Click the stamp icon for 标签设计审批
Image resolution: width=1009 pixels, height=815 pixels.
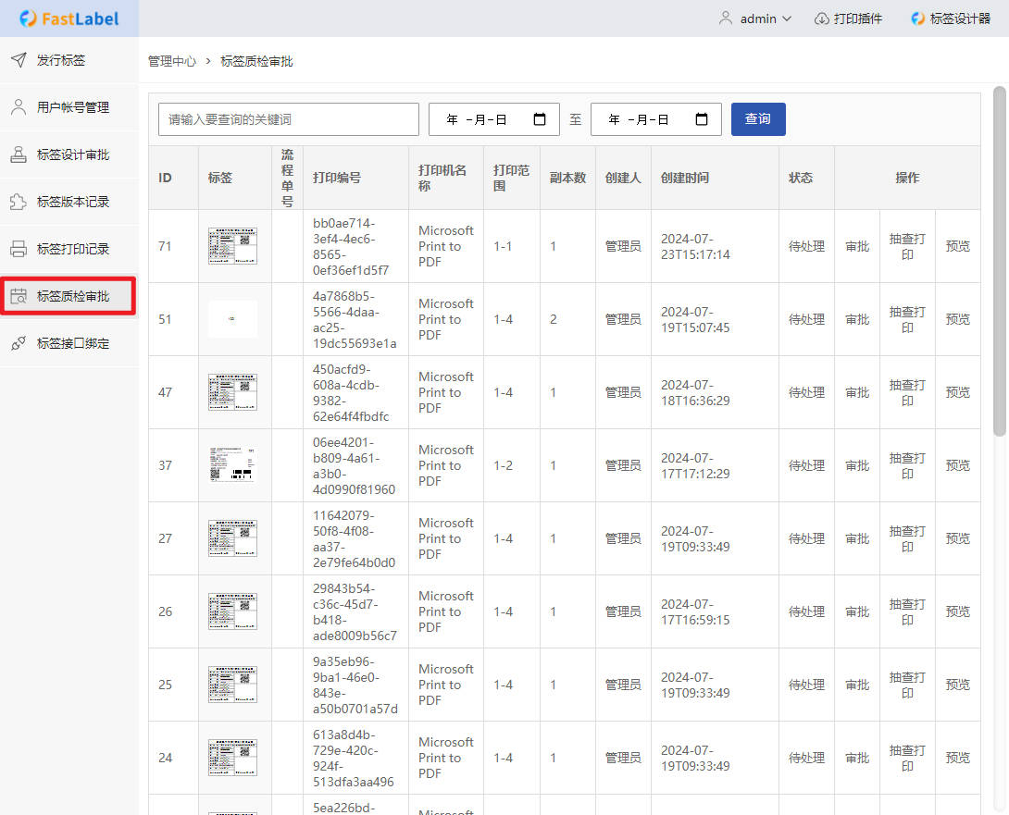coord(19,154)
